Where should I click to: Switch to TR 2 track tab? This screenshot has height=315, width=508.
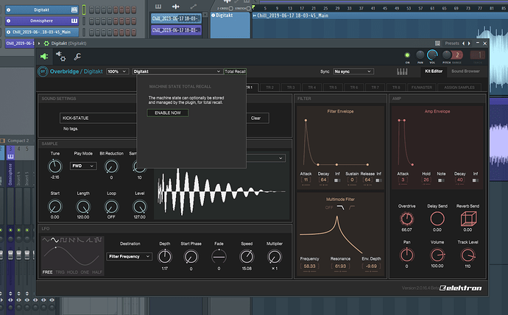coord(270,88)
